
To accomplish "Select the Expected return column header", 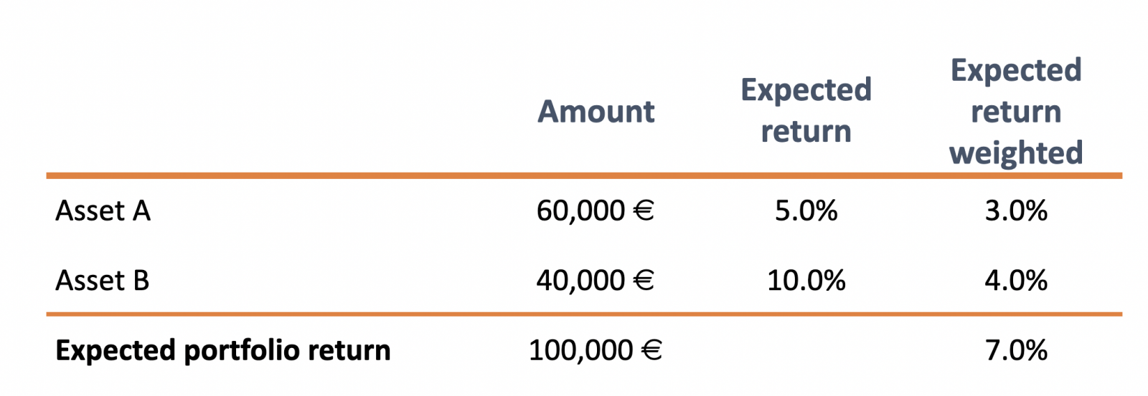I will click(806, 111).
